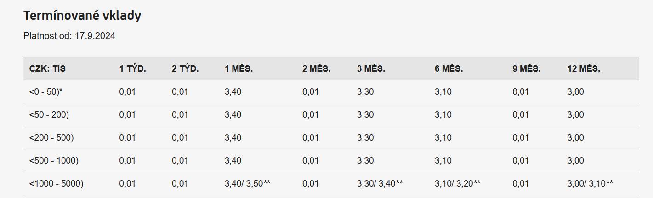
Task: Select the <0 - 50)* row label
Action: pos(45,92)
